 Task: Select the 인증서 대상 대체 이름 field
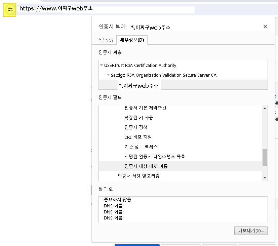pos(180,166)
